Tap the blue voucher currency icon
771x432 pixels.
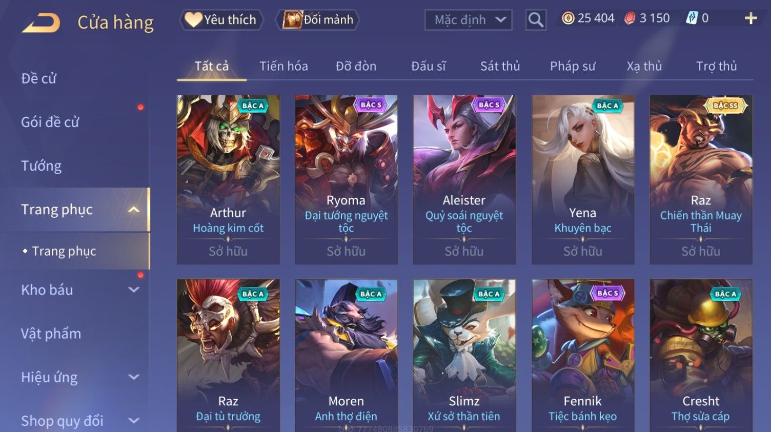pyautogui.click(x=692, y=18)
